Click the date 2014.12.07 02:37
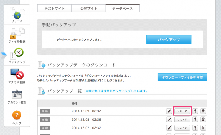The height and width of the screenshot is (135, 221). coord(86,128)
